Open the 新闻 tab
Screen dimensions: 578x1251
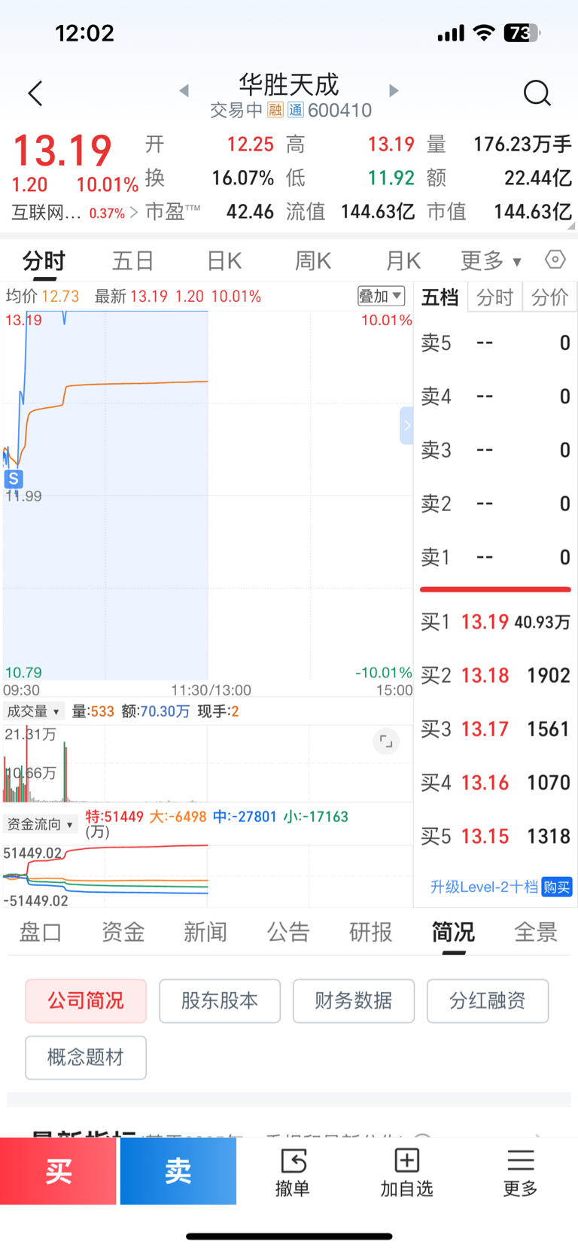[x=205, y=932]
